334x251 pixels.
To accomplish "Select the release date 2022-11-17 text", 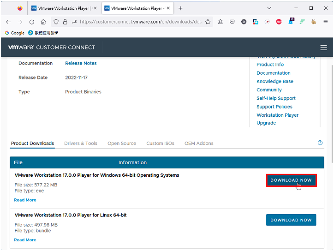I will pos(76,78).
